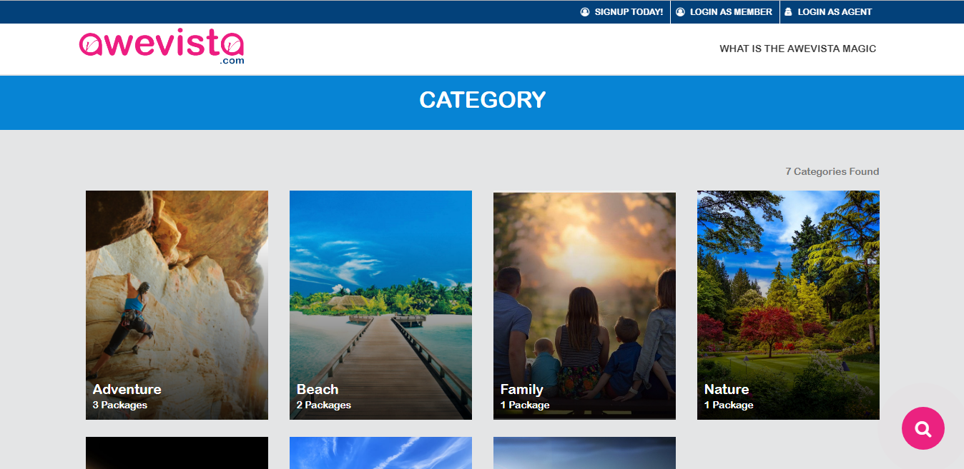The height and width of the screenshot is (469, 964).
Task: Click the '2 Packages' label under Beach
Action: (324, 405)
